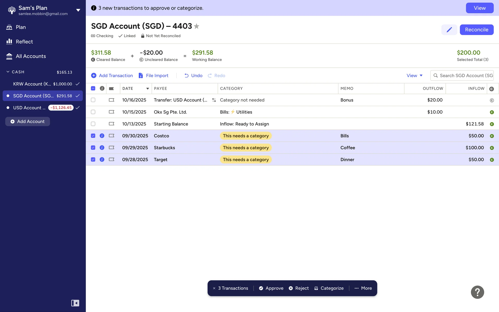Screen dimensions: 499x312
Task: Click uncleared icon on USD transfer row
Action: (491, 100)
